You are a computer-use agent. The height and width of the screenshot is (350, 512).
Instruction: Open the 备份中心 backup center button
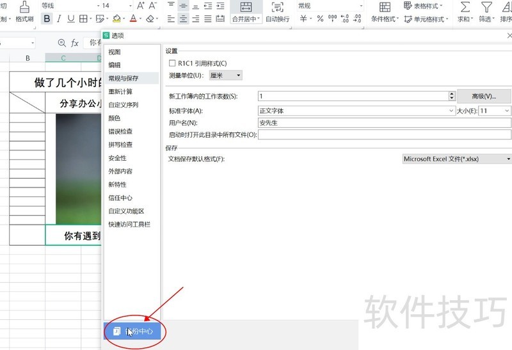coord(132,331)
